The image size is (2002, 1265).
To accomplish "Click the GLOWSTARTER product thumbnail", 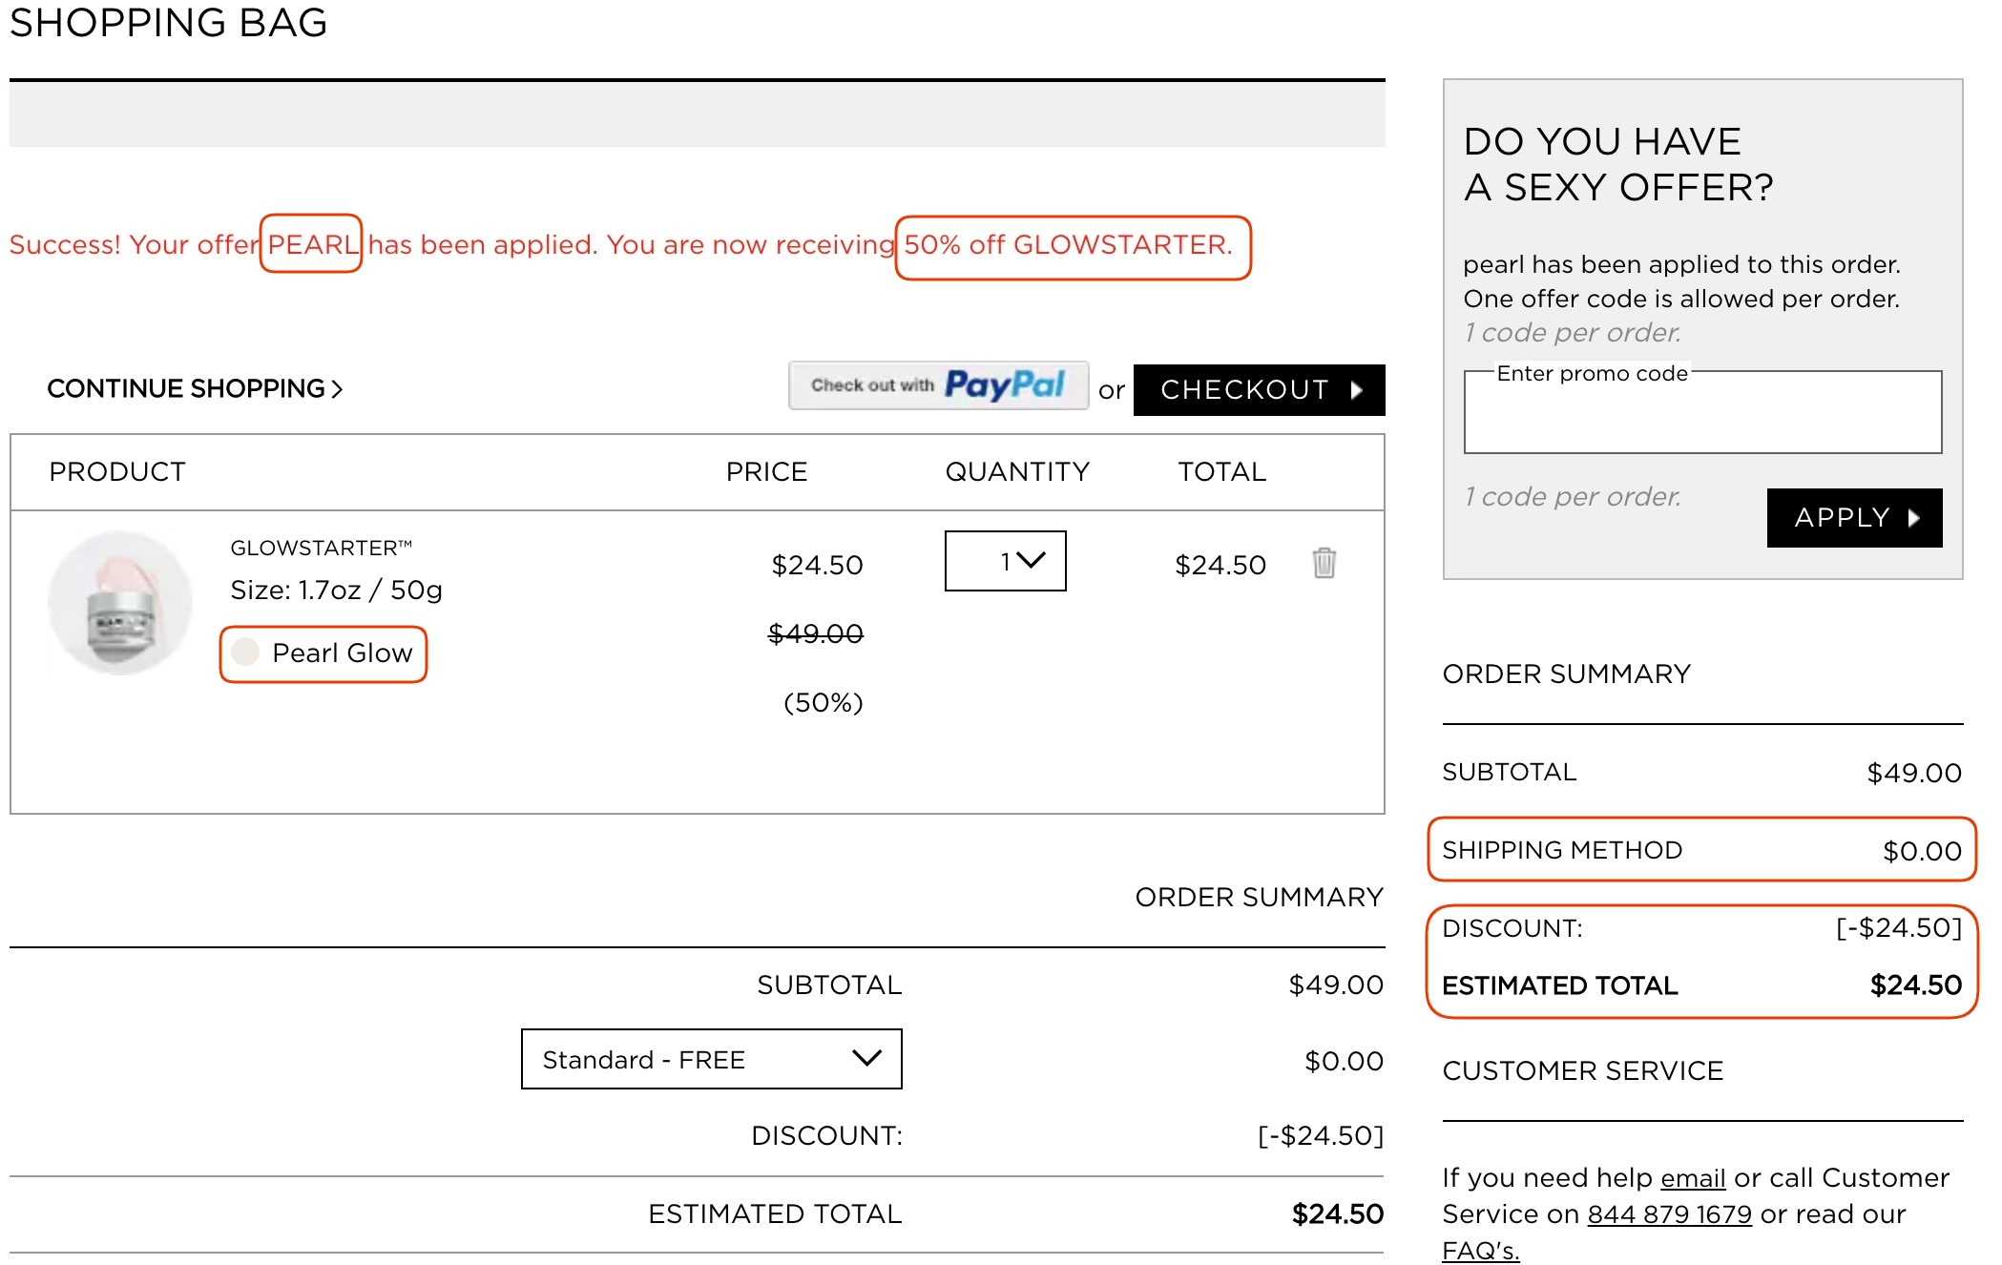I will [120, 603].
